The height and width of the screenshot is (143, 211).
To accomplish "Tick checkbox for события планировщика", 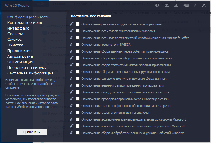I will [x=78, y=51].
